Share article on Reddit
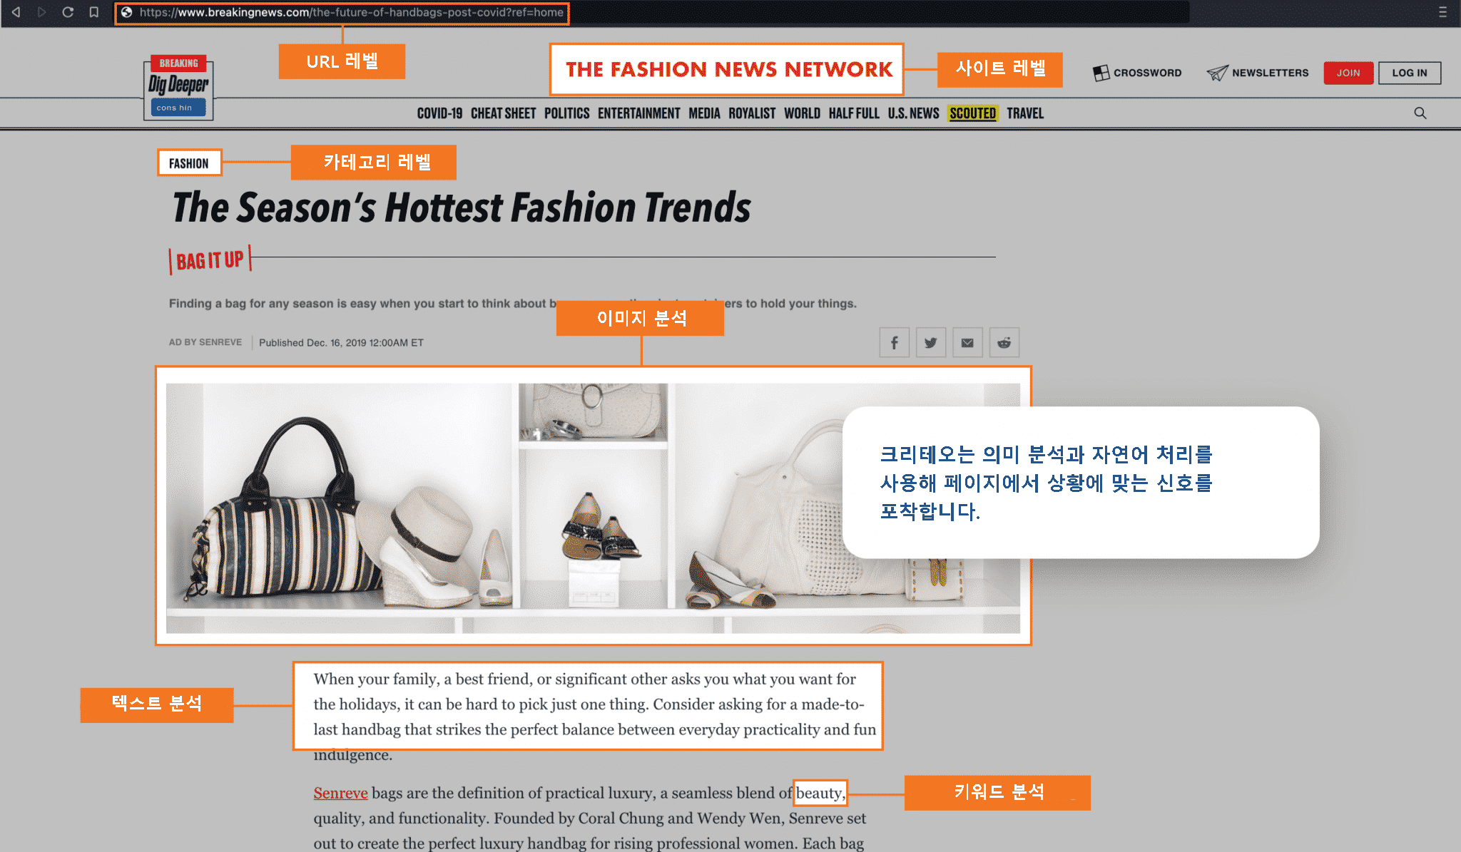1461x852 pixels. [1004, 343]
